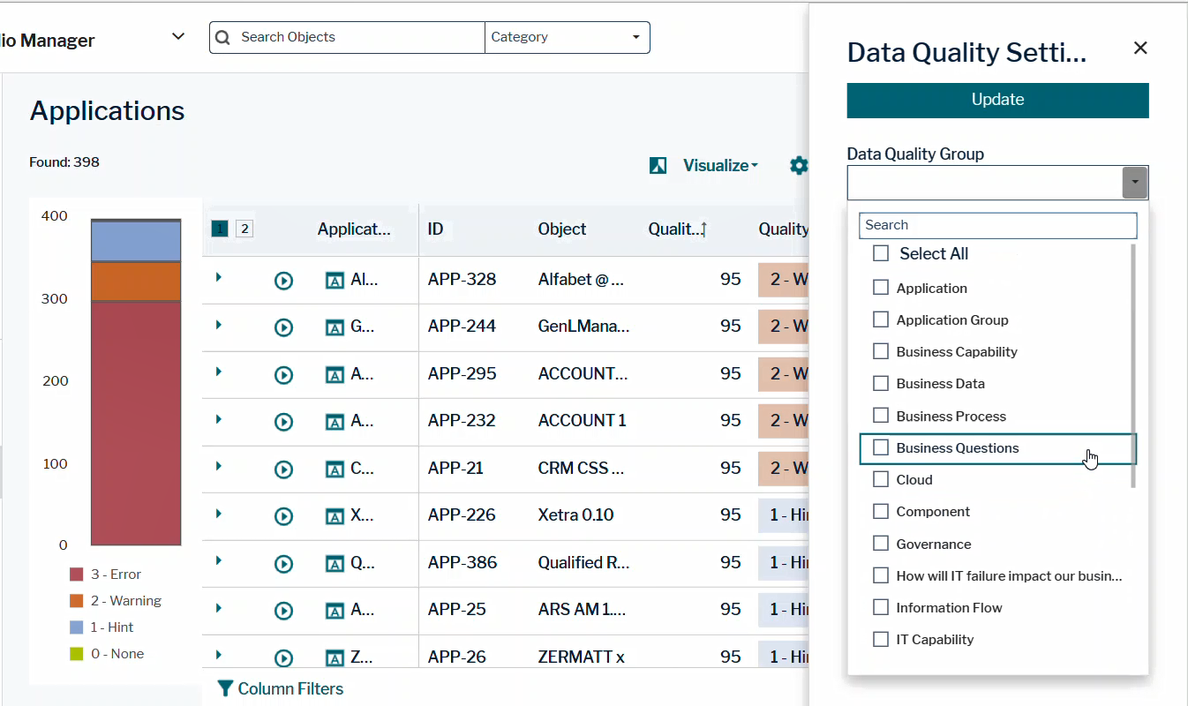This screenshot has width=1188, height=706.
Task: Click the Update button
Action: pyautogui.click(x=996, y=100)
